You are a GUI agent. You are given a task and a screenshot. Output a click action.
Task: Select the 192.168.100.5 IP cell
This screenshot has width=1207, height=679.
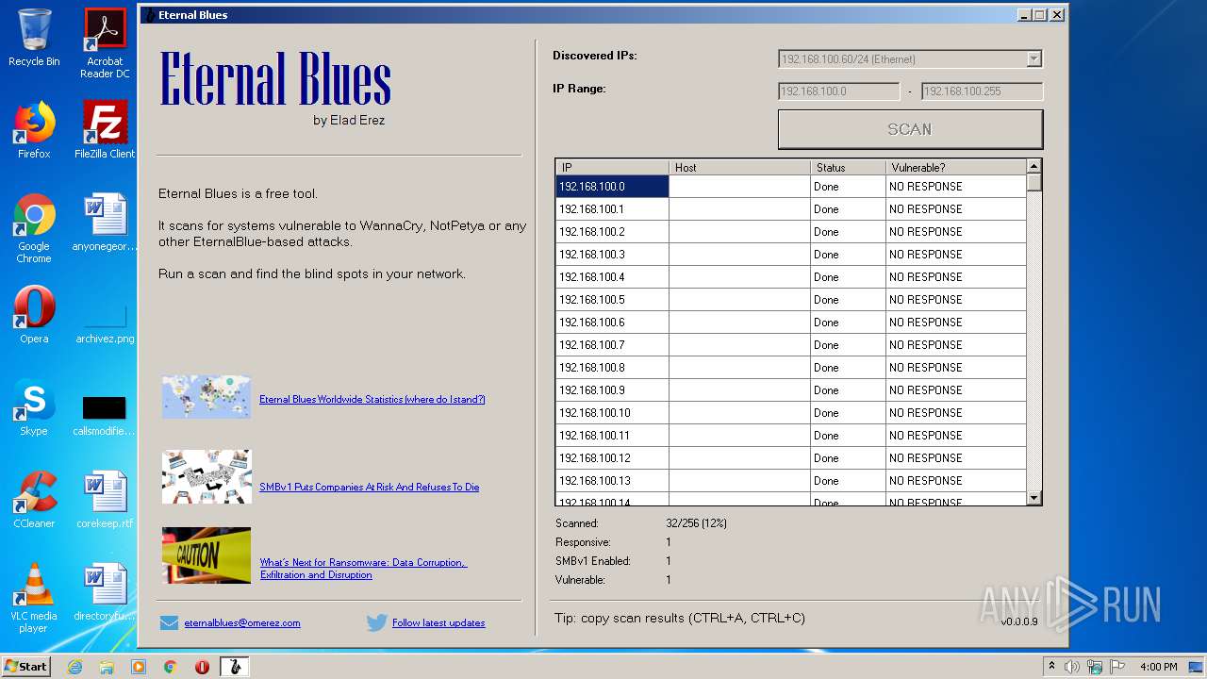tap(612, 300)
